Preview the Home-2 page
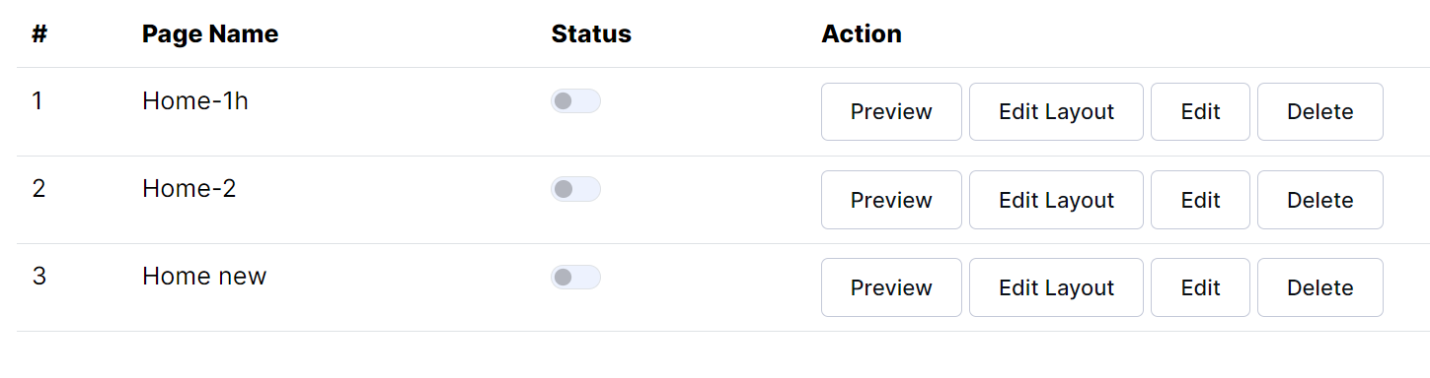 tap(891, 200)
